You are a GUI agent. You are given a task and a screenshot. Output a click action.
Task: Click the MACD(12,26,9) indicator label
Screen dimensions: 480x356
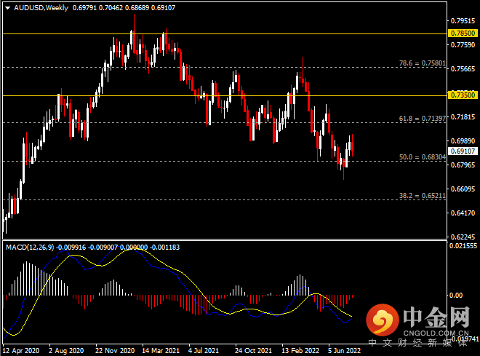[30, 248]
